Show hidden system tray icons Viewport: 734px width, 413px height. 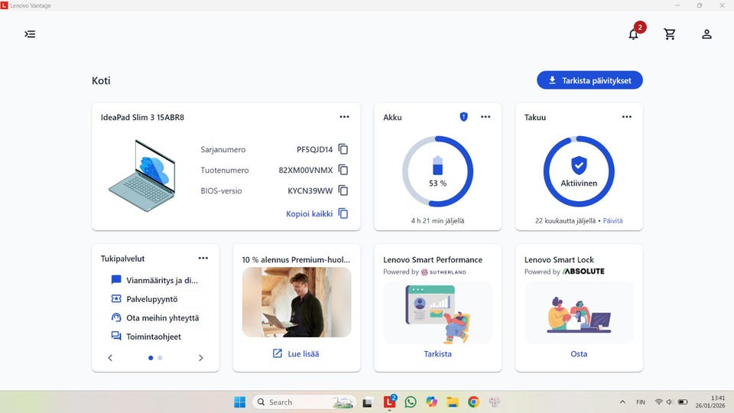(x=622, y=402)
